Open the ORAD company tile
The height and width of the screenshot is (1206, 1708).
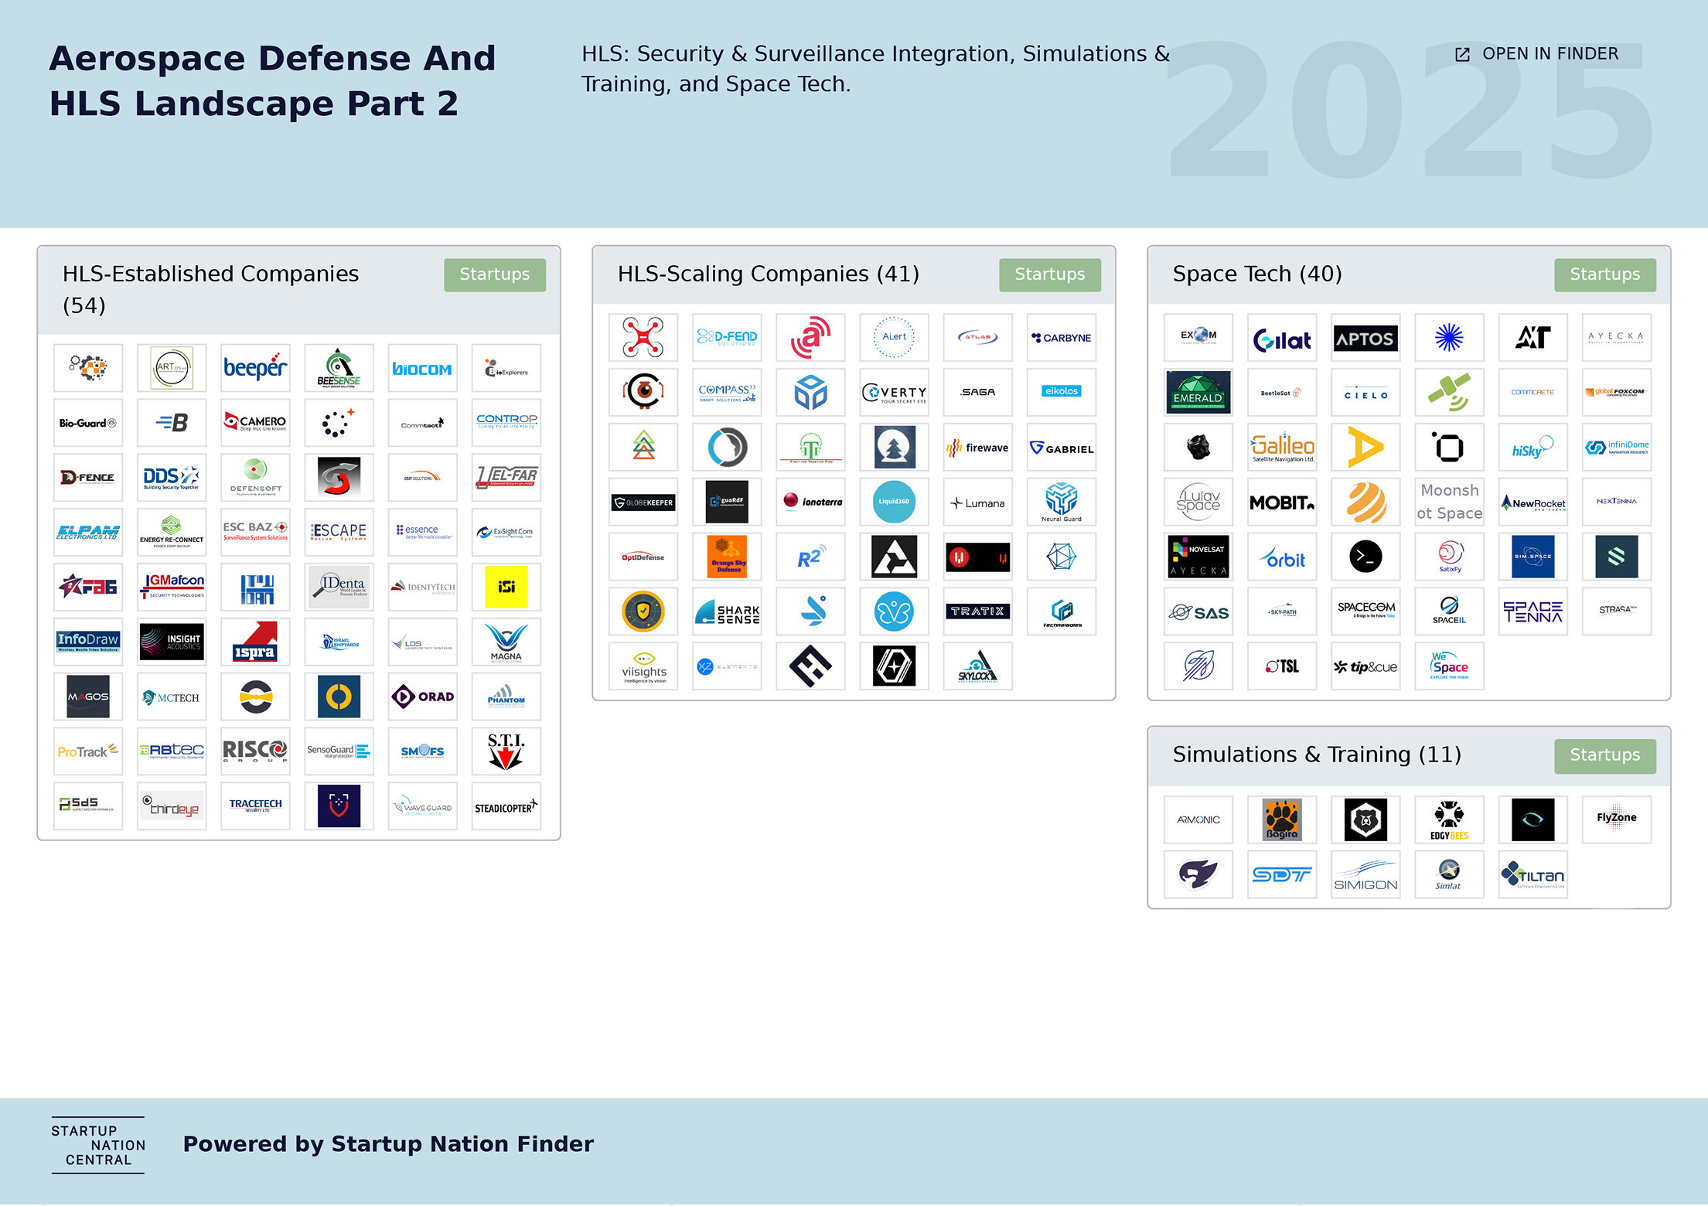click(x=422, y=697)
